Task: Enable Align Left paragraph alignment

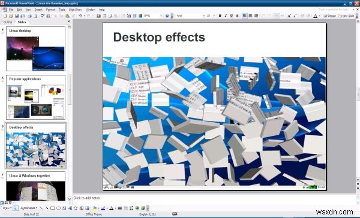Action: (245, 16)
